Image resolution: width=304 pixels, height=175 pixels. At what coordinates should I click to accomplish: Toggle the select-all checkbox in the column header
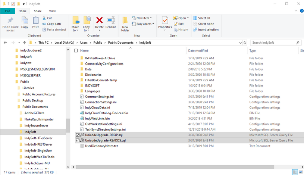(76, 50)
